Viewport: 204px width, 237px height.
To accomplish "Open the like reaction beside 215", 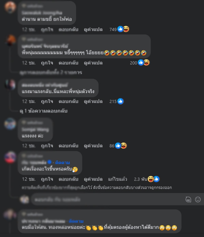I will [120, 101].
